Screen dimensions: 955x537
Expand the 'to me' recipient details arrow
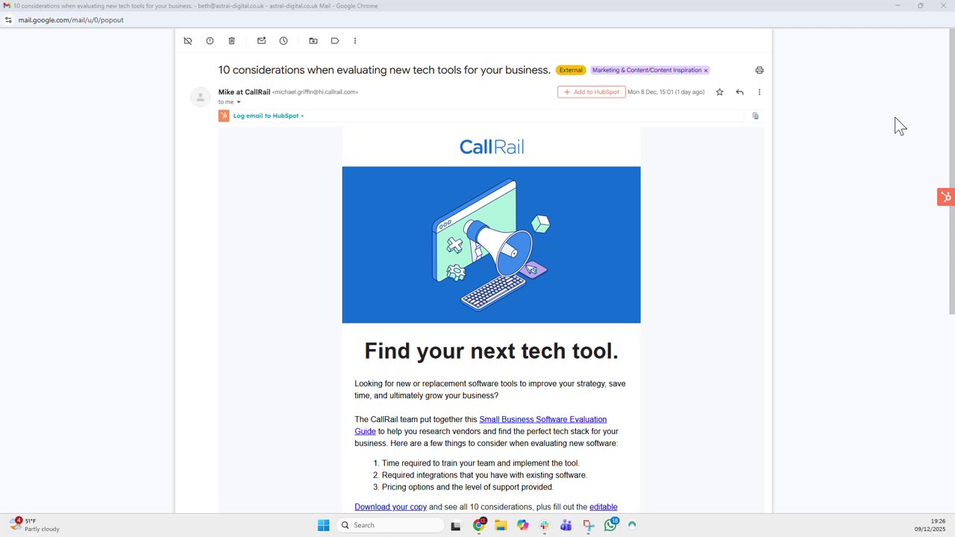pyautogui.click(x=239, y=102)
